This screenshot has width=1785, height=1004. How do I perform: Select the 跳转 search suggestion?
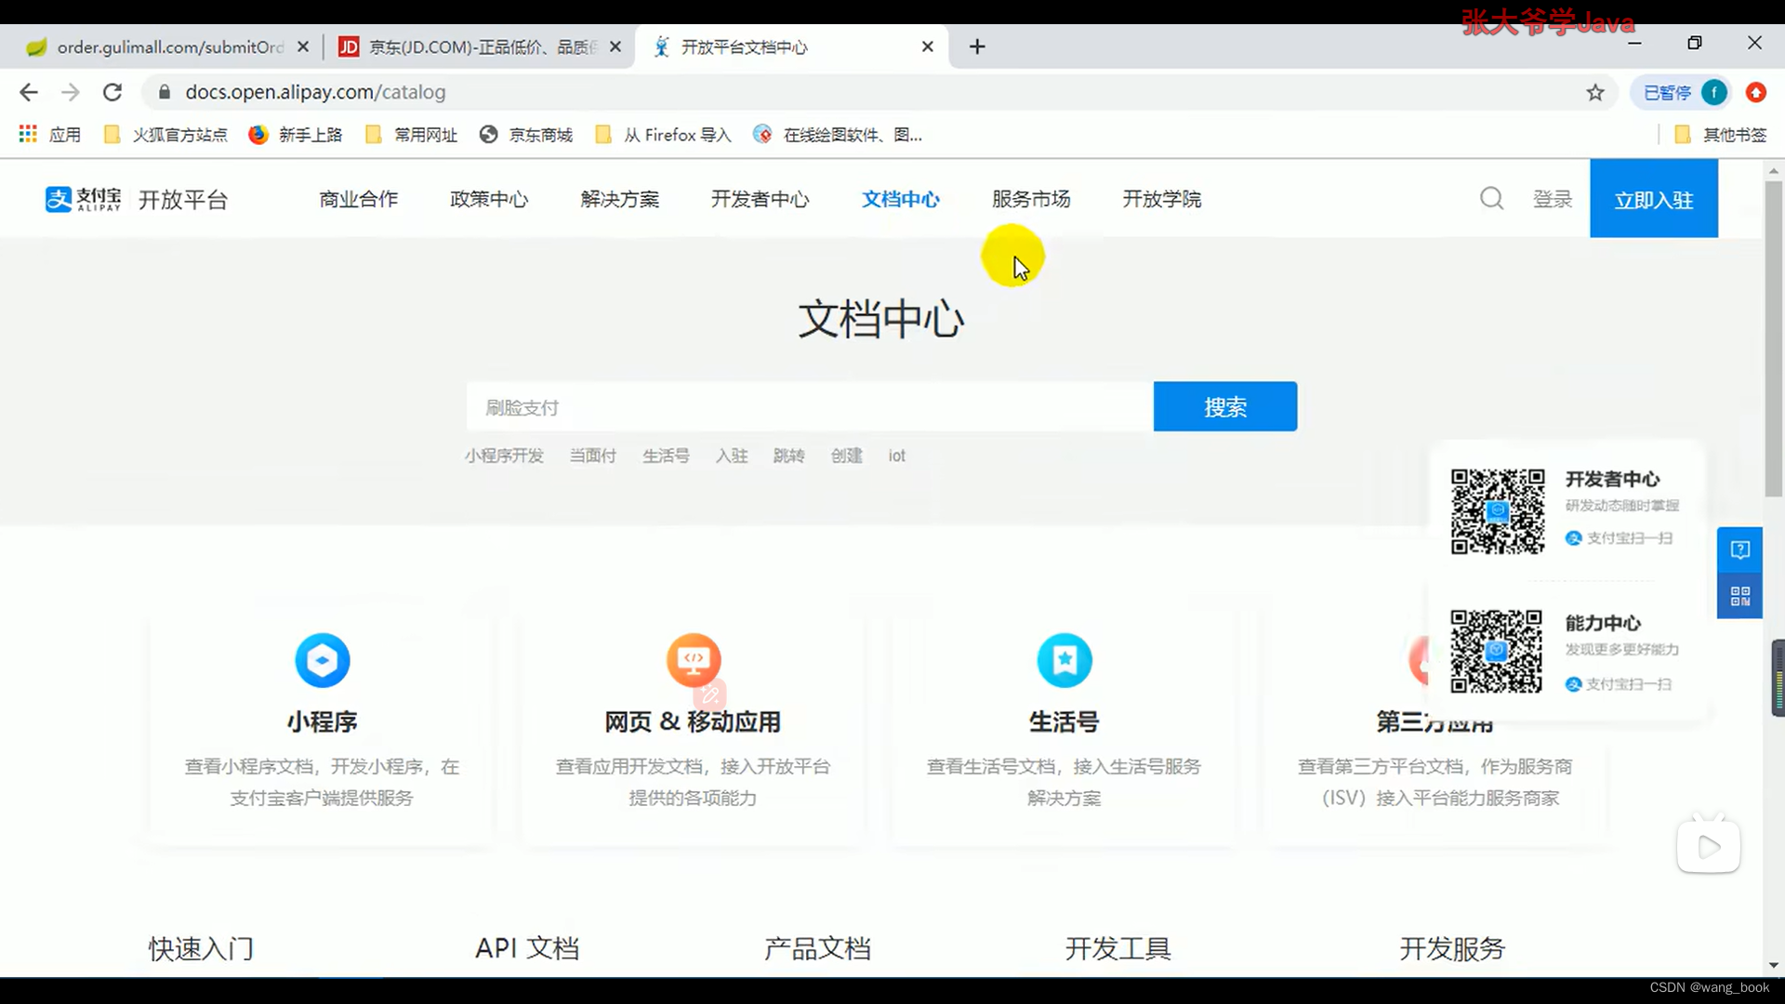click(789, 456)
